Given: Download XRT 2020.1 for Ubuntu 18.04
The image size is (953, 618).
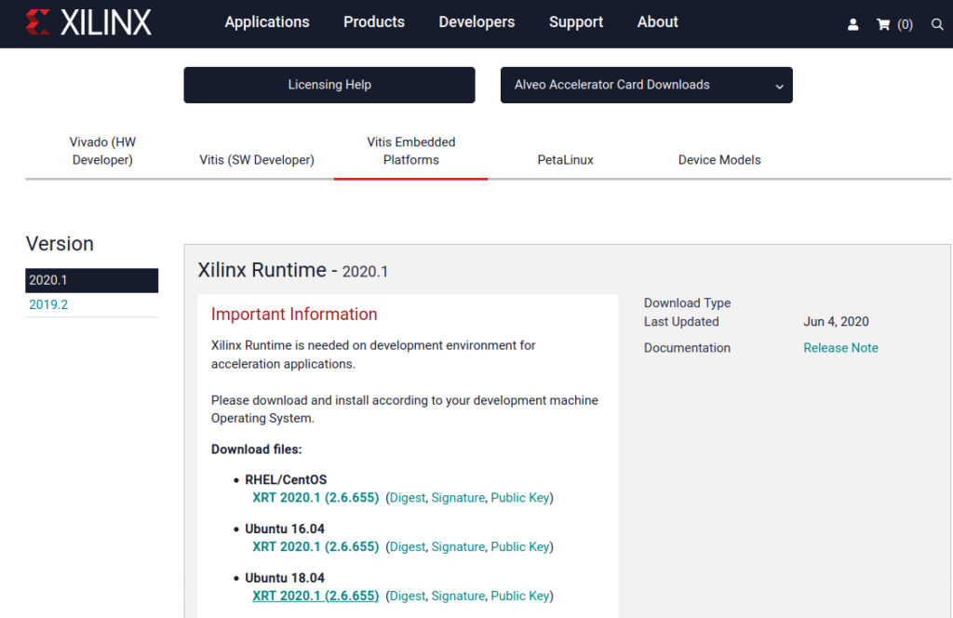Looking at the screenshot, I should tap(315, 596).
